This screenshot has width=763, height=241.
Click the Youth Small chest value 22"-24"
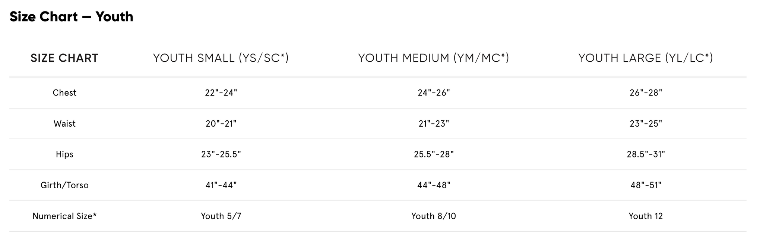pyautogui.click(x=221, y=93)
